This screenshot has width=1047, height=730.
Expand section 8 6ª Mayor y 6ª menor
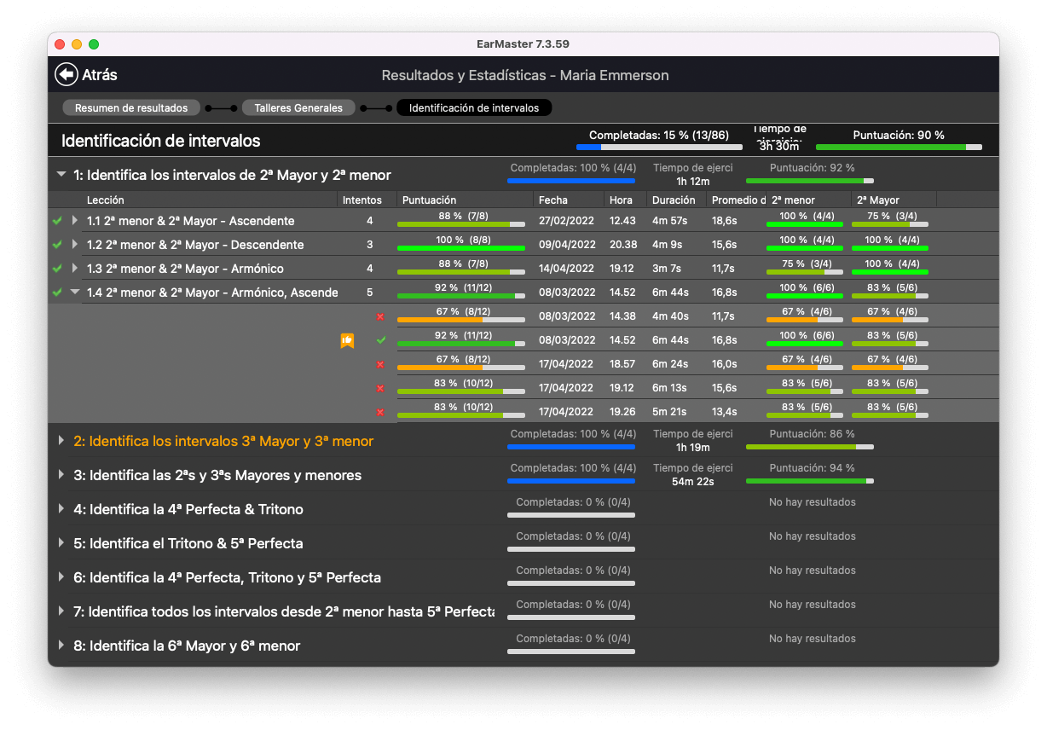point(61,646)
